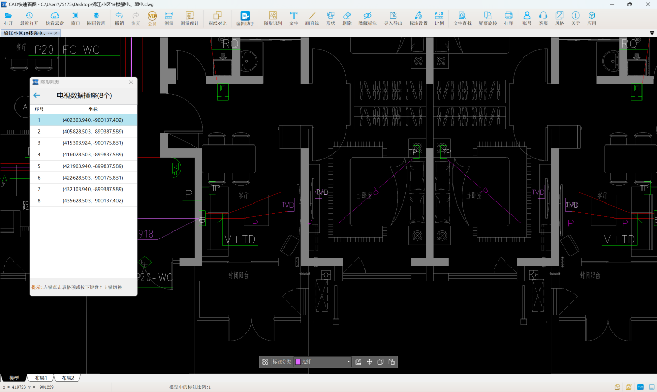
Task: Open 测量统计 measurement statistics
Action: [189, 19]
